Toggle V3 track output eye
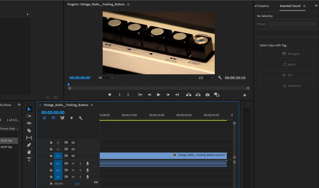 (73, 142)
